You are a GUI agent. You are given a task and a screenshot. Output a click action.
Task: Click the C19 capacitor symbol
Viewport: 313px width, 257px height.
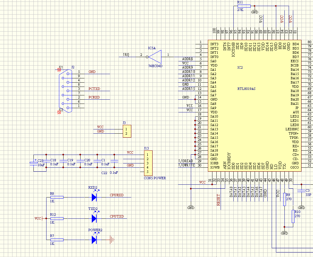[63, 161]
